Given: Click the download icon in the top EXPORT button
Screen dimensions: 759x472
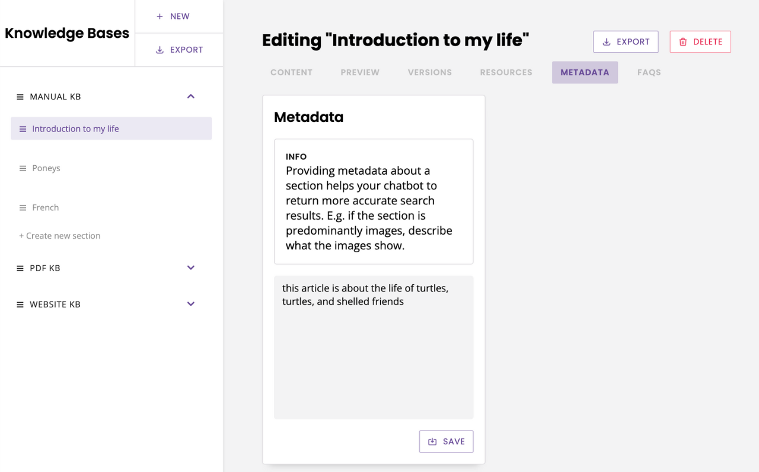Looking at the screenshot, I should (606, 41).
